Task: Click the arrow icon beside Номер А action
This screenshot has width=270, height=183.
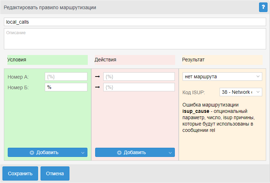Action: coord(98,77)
